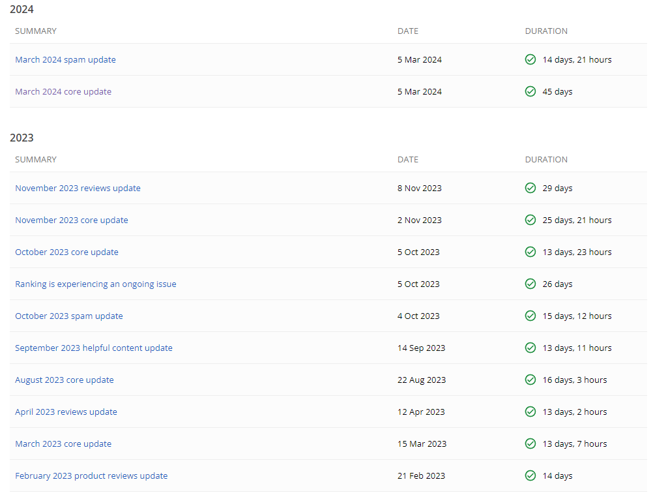Viewport: 653px width, 497px height.
Task: Open the November 2023 core update link
Action: [72, 220]
